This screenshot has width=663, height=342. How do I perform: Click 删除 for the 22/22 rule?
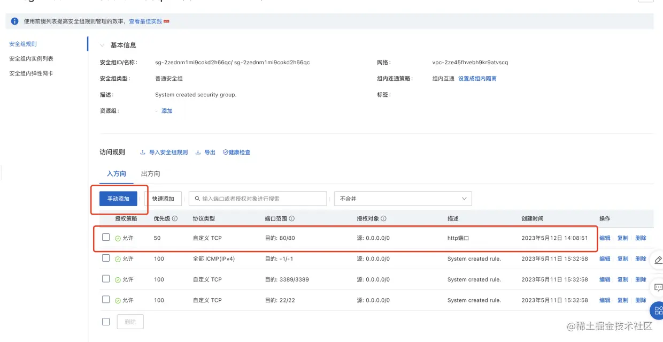click(x=641, y=301)
